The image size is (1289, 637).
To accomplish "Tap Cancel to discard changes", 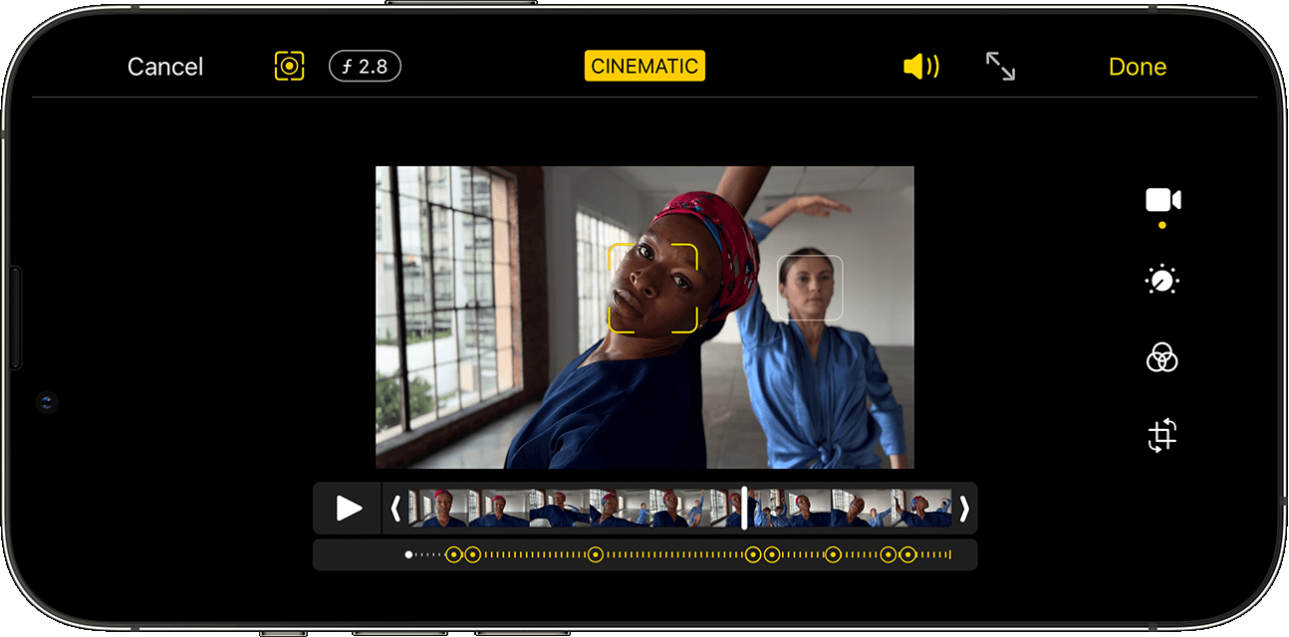I will pos(164,66).
